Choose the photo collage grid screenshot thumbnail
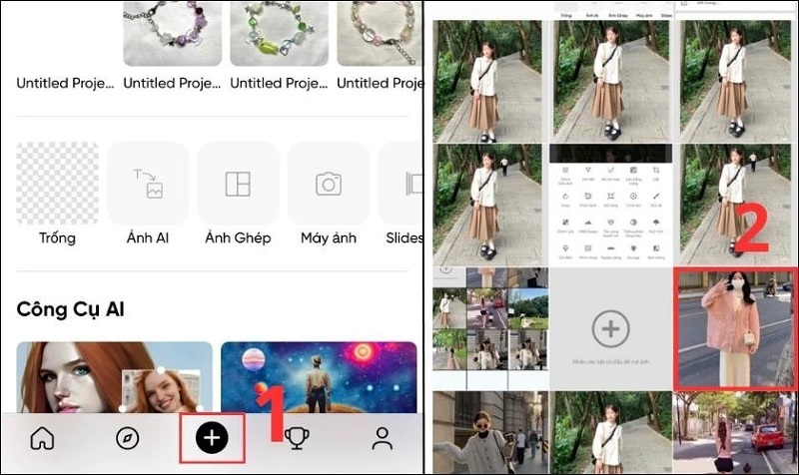 [489, 328]
